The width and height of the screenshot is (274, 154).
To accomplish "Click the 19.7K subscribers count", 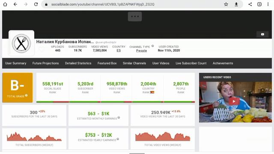I will click(x=78, y=50).
